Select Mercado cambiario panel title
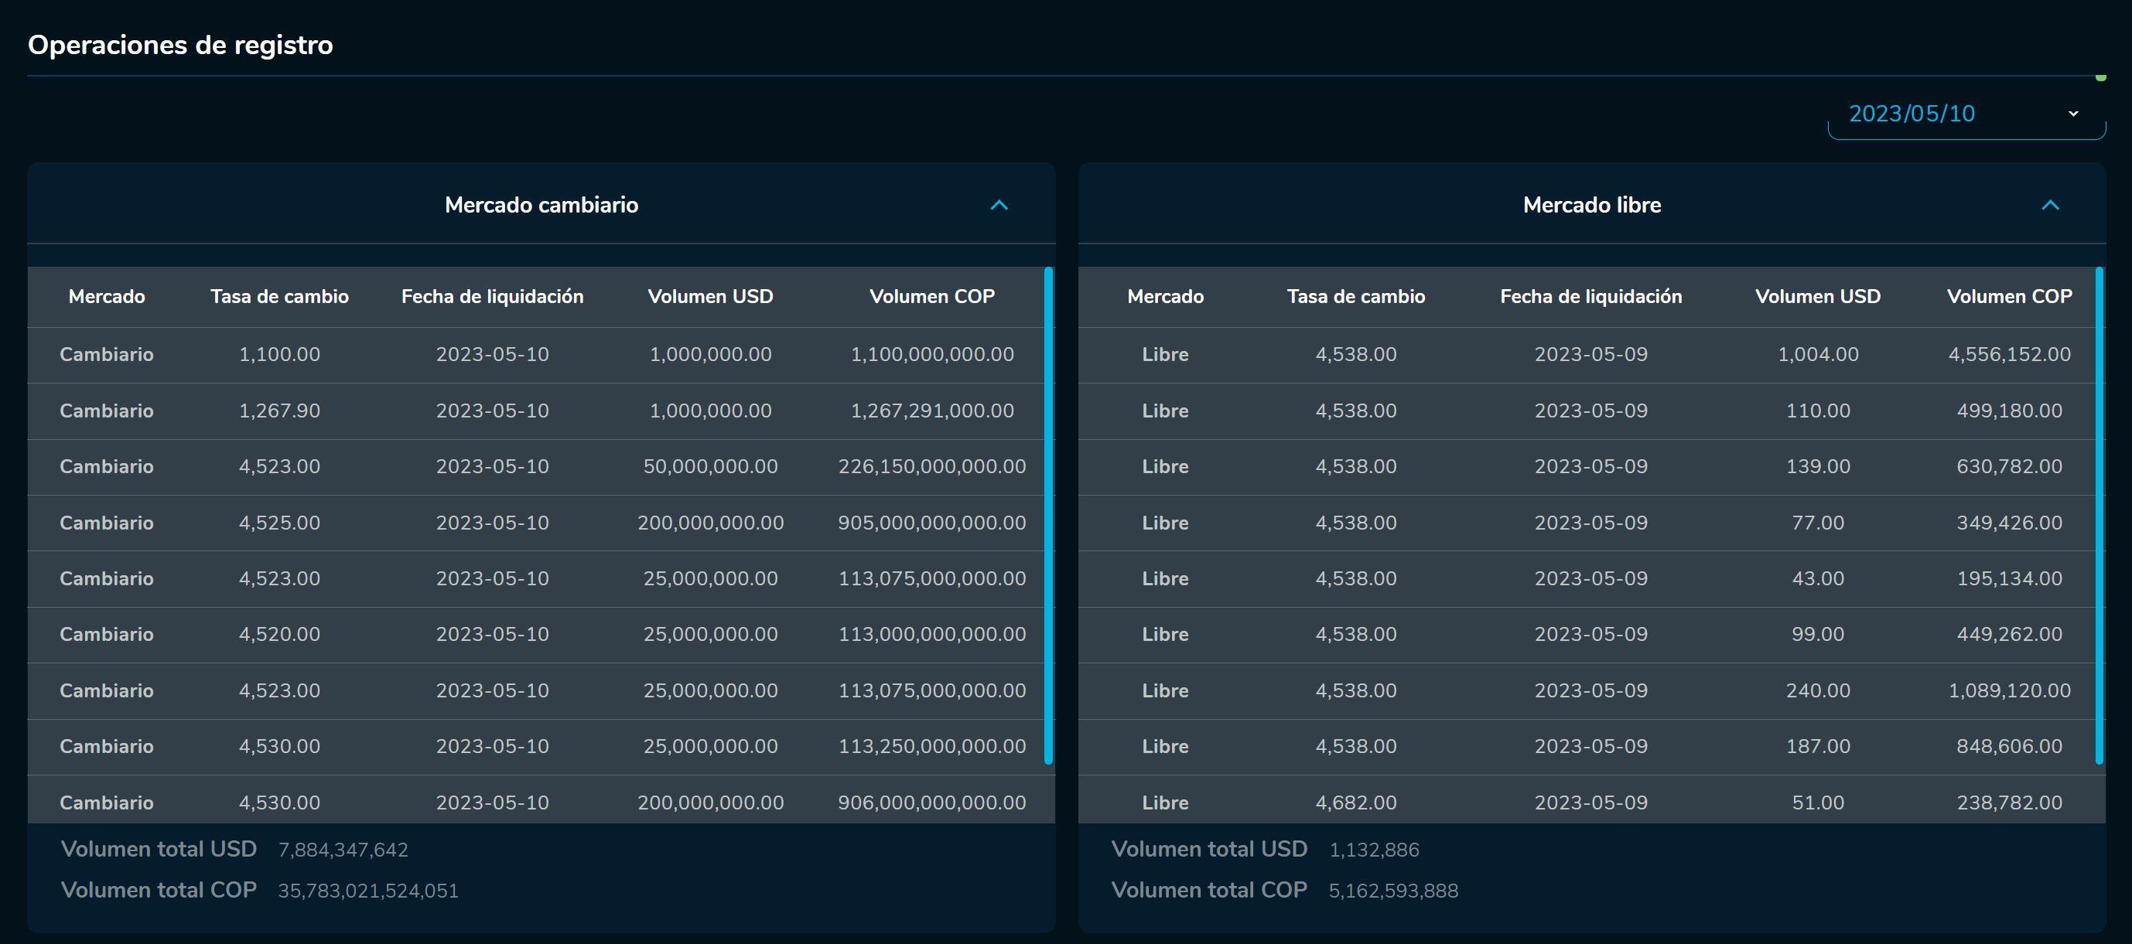2132x944 pixels. pos(542,205)
